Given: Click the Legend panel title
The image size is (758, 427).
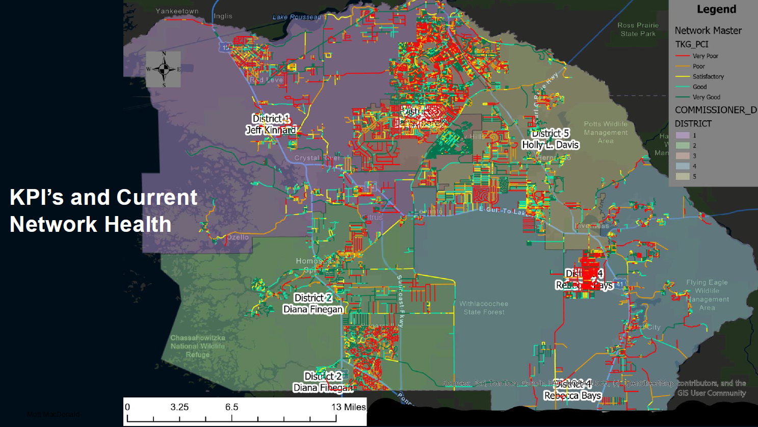Looking at the screenshot, I should pos(716,9).
